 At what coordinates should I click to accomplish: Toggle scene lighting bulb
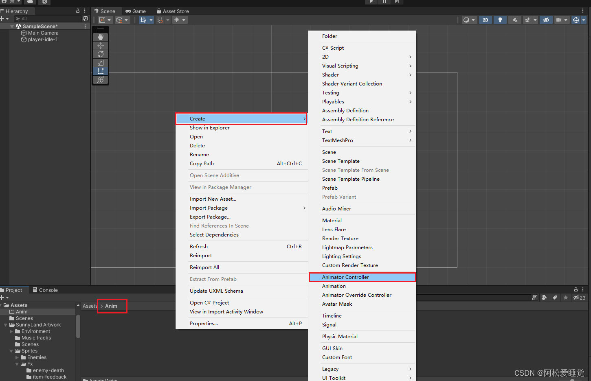tap(500, 20)
